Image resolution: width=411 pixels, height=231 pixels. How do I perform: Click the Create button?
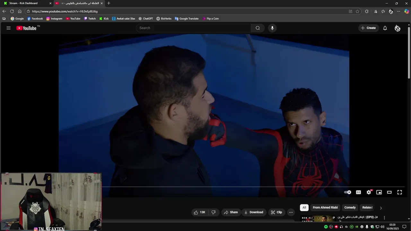point(368,28)
